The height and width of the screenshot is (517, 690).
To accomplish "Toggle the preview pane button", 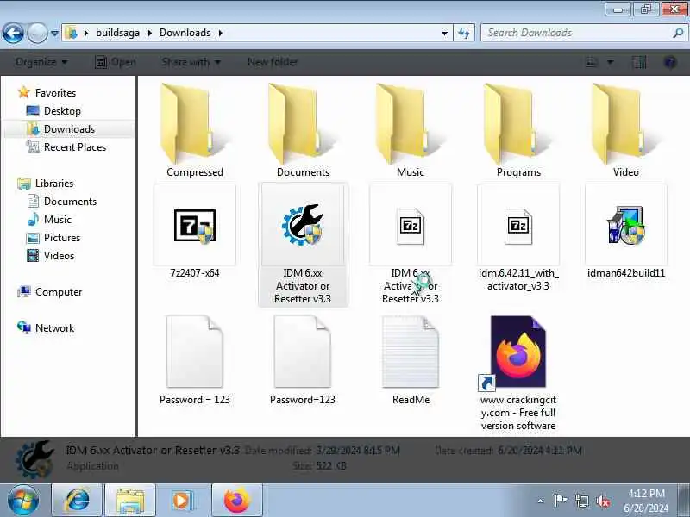I will 639,62.
